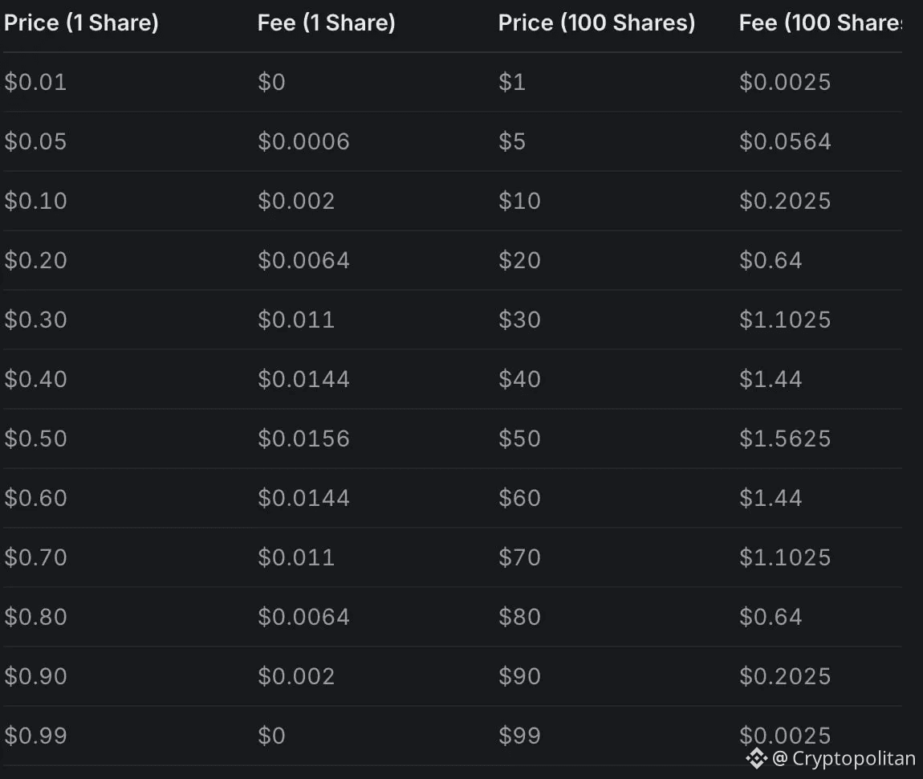Click the Fee (100 Shares) column header
This screenshot has width=923, height=779.
820,23
